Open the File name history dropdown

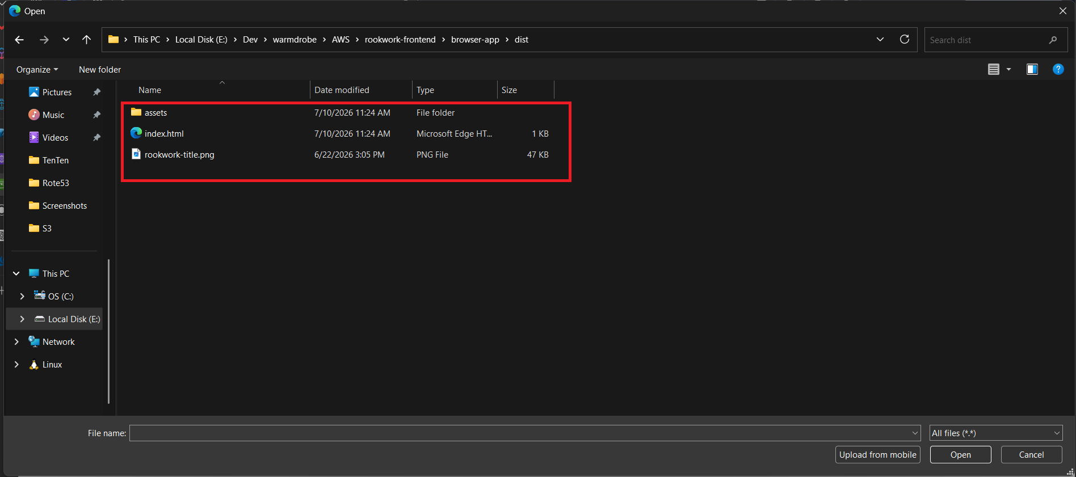tap(915, 433)
